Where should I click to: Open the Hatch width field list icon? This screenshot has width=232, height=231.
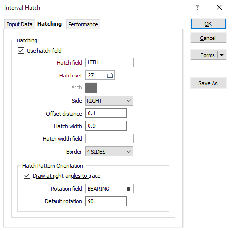click(129, 138)
